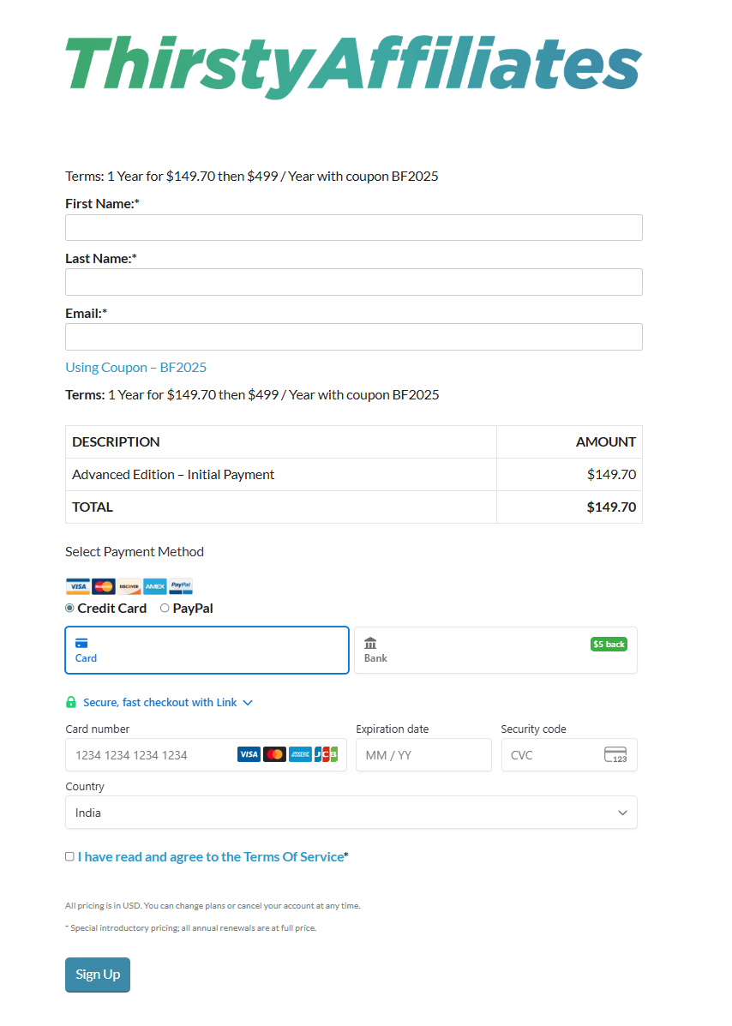Click the green lock icon beside Link checkout
The height and width of the screenshot is (1026, 732).
71,702
